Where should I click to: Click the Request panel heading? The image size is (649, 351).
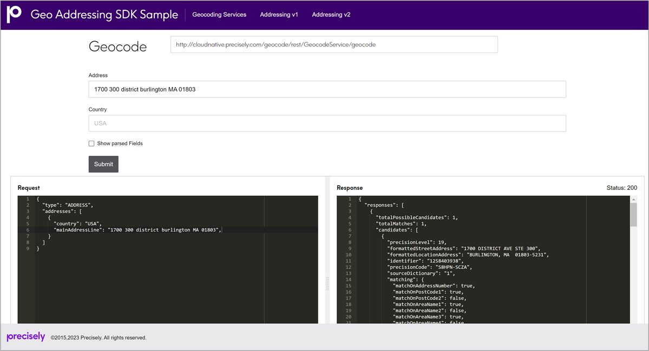click(29, 188)
